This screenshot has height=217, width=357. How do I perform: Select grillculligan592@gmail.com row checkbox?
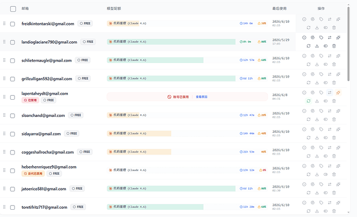[x=12, y=79]
